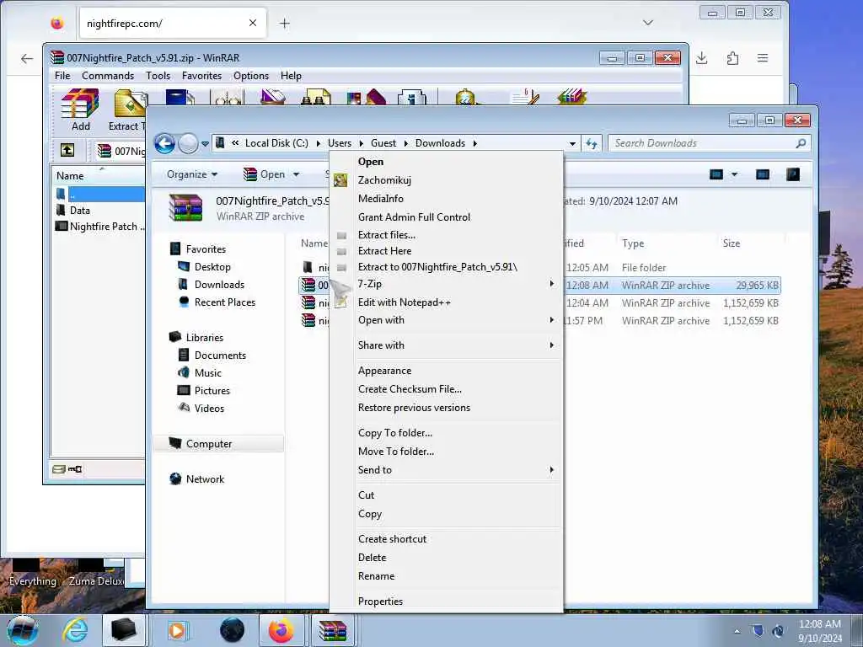List all Firefox tabs chevron

point(648,23)
